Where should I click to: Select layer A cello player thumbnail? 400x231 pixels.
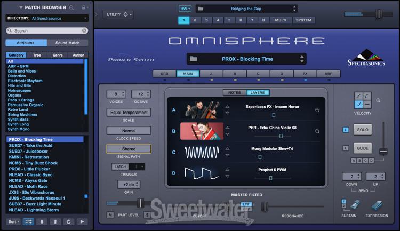(202, 110)
